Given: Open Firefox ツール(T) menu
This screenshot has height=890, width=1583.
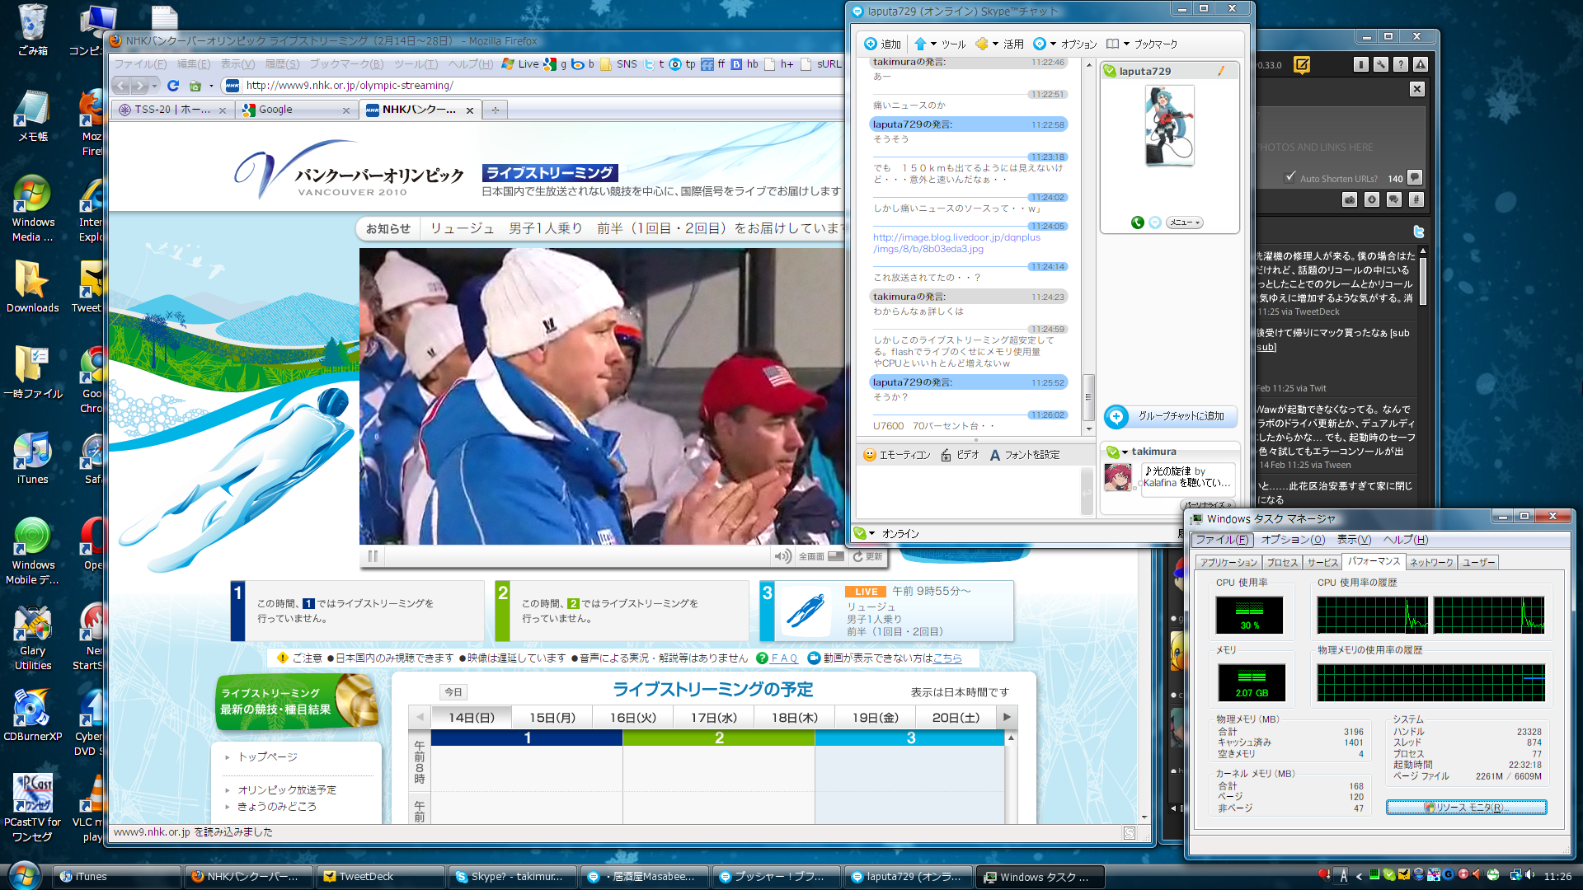Looking at the screenshot, I should pyautogui.click(x=416, y=63).
